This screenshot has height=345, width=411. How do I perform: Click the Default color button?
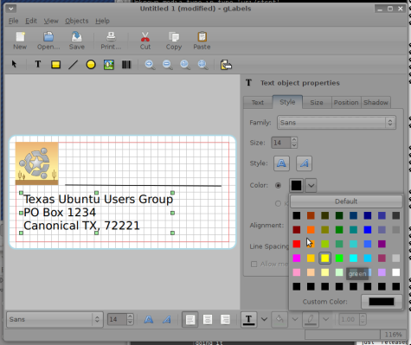tap(346, 201)
